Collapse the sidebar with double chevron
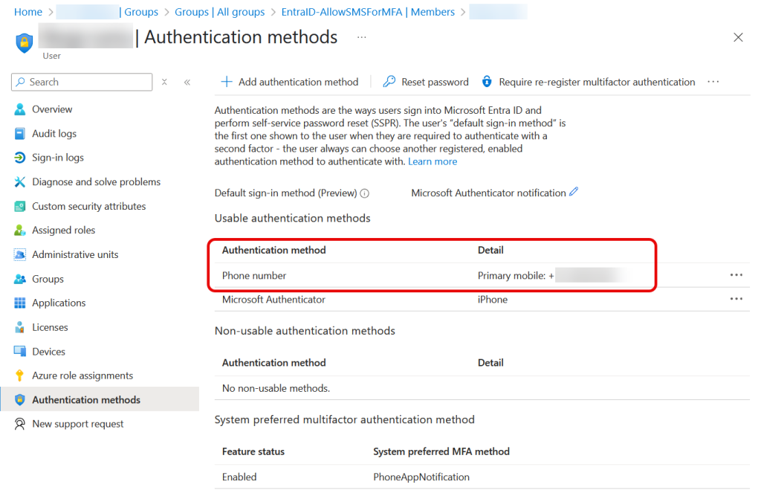 [187, 82]
